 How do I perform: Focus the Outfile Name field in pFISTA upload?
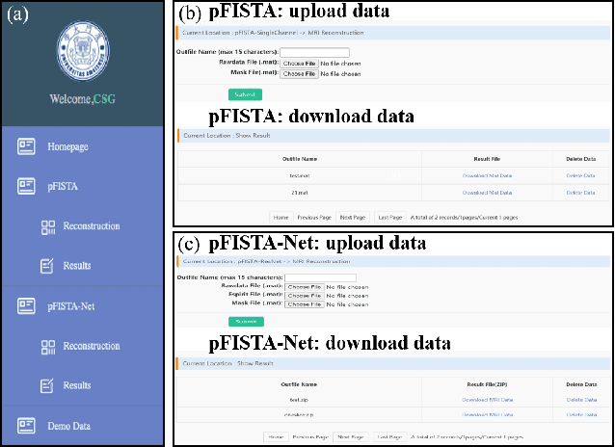click(x=314, y=52)
